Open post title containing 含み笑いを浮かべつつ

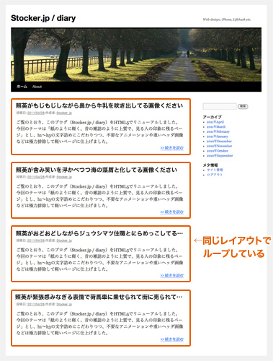point(97,170)
